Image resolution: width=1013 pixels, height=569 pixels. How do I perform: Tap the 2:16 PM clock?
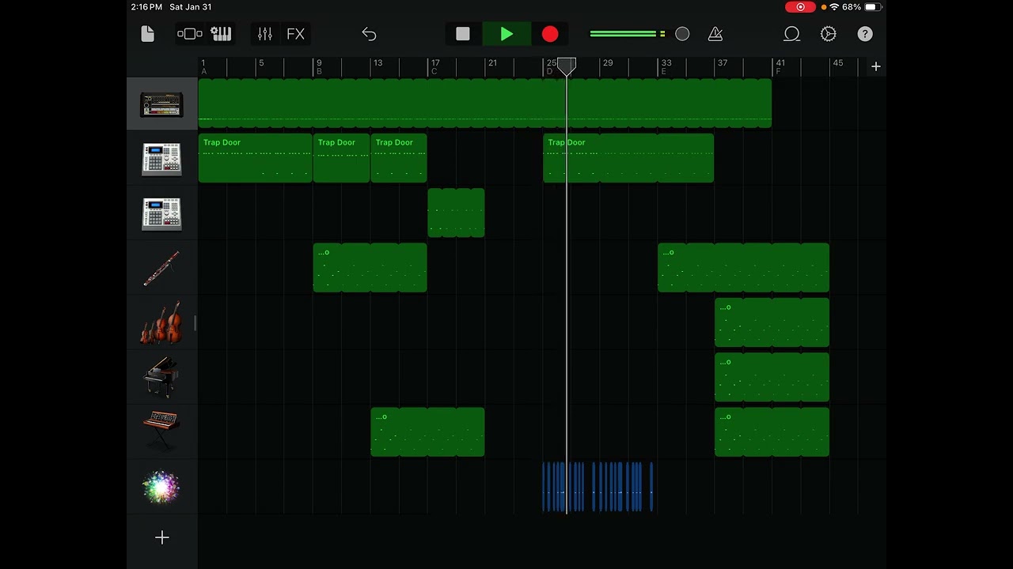(146, 7)
